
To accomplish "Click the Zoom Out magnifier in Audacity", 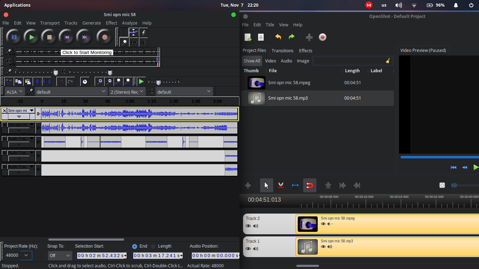I will (x=109, y=82).
